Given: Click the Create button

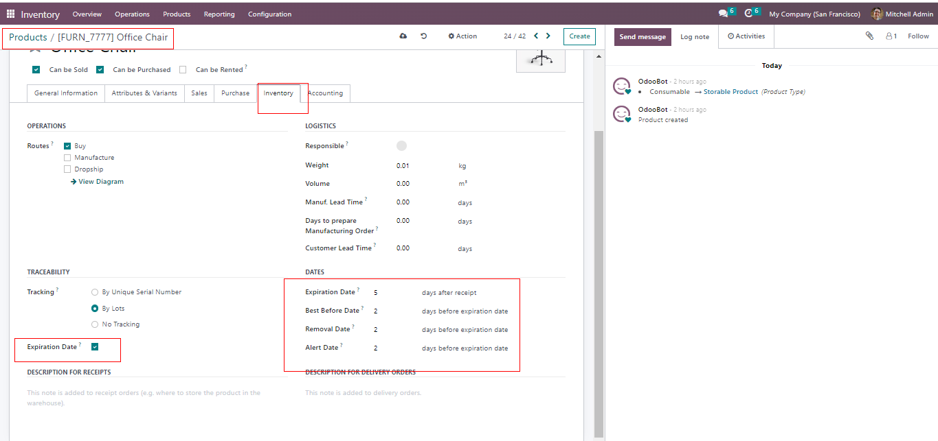Looking at the screenshot, I should (579, 36).
